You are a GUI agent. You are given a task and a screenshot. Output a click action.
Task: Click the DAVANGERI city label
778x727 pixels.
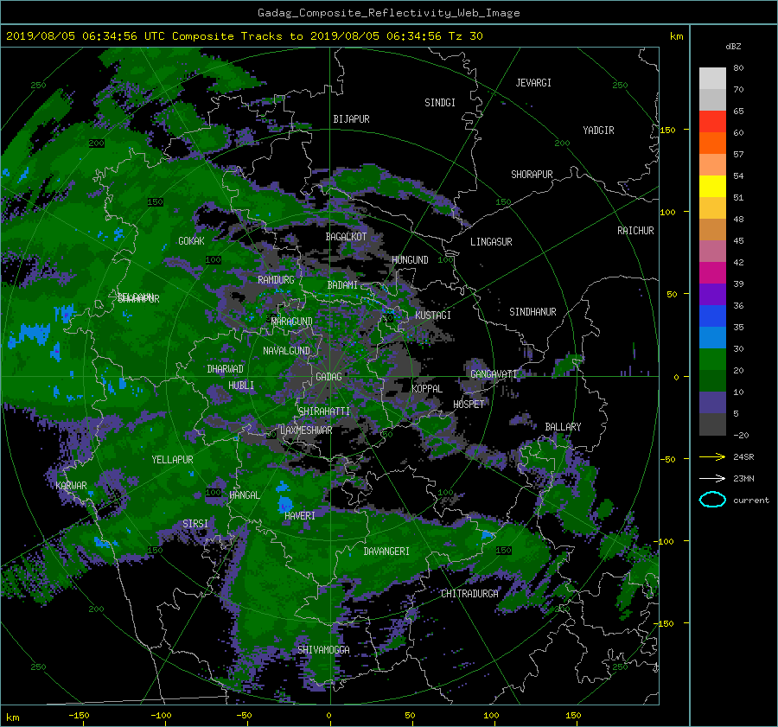[x=386, y=552]
